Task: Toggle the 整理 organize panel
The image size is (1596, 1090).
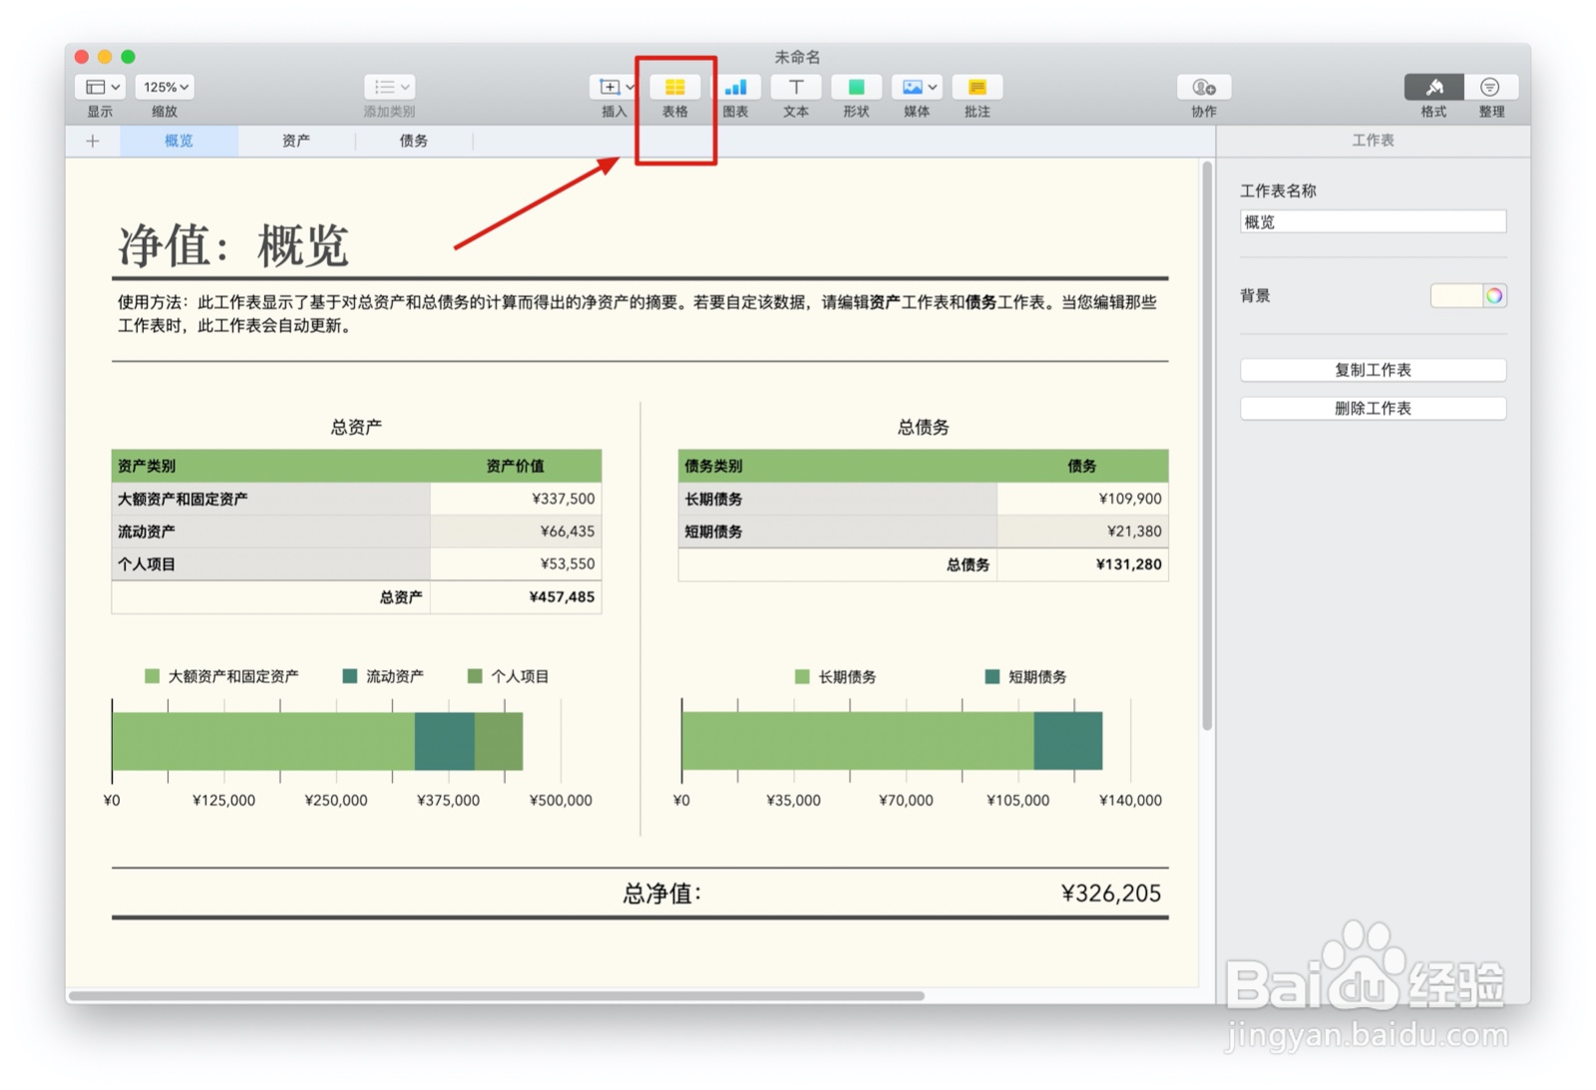Action: [x=1492, y=88]
